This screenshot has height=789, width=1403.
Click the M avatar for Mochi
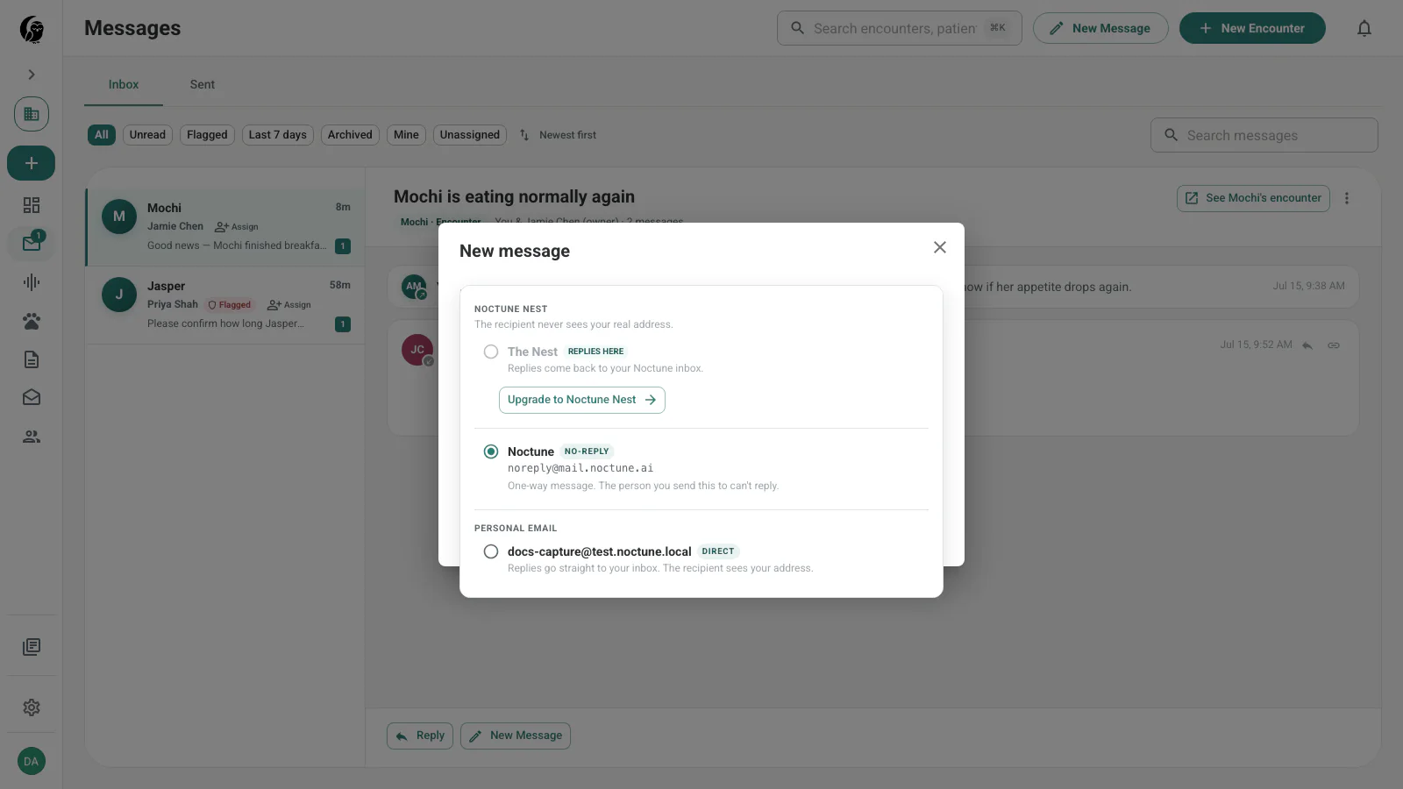click(x=119, y=217)
